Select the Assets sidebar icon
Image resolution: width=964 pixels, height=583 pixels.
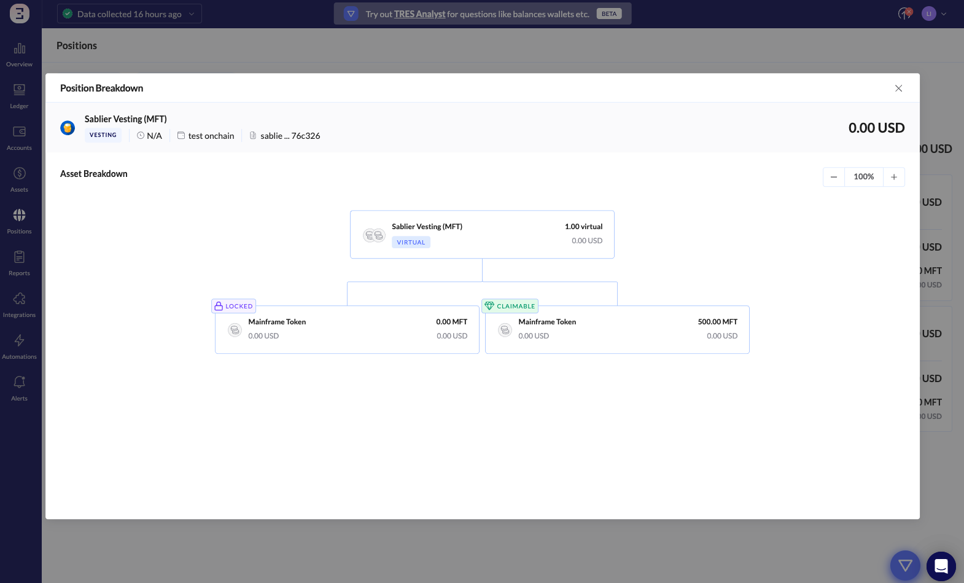(20, 174)
